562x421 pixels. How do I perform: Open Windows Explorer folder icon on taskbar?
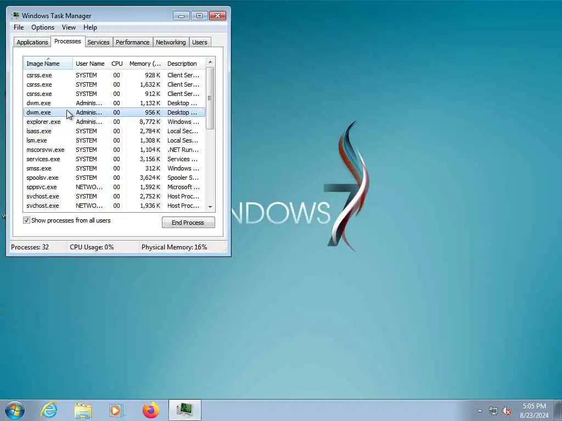click(83, 410)
